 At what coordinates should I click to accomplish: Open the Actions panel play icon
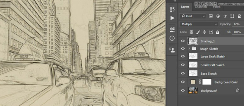point(172,18)
